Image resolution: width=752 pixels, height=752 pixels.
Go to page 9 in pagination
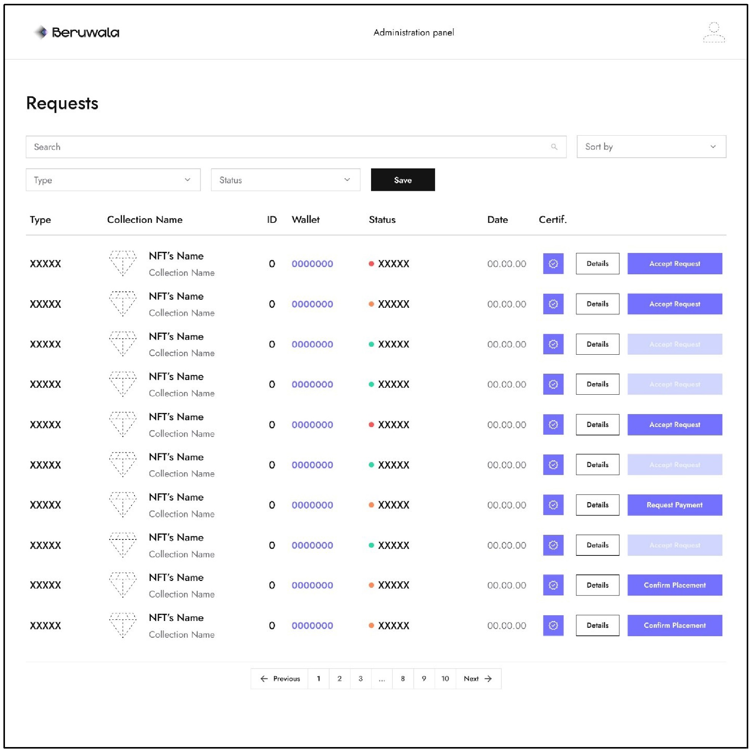click(424, 679)
